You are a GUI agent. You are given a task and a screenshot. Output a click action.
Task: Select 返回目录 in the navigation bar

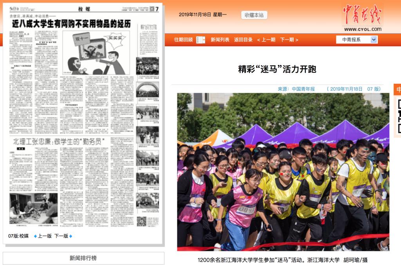[243, 40]
